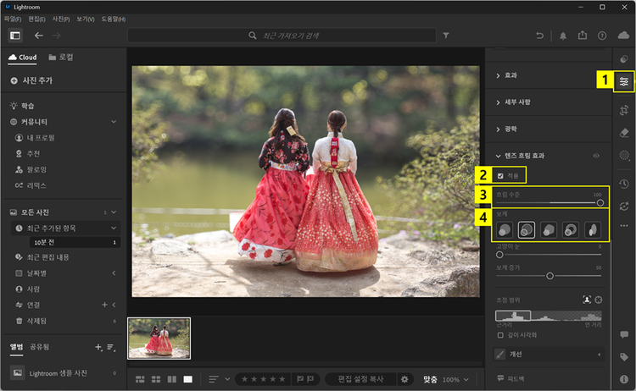The height and width of the screenshot is (391, 636).
Task: Open the notifications bell
Action: [x=562, y=36]
